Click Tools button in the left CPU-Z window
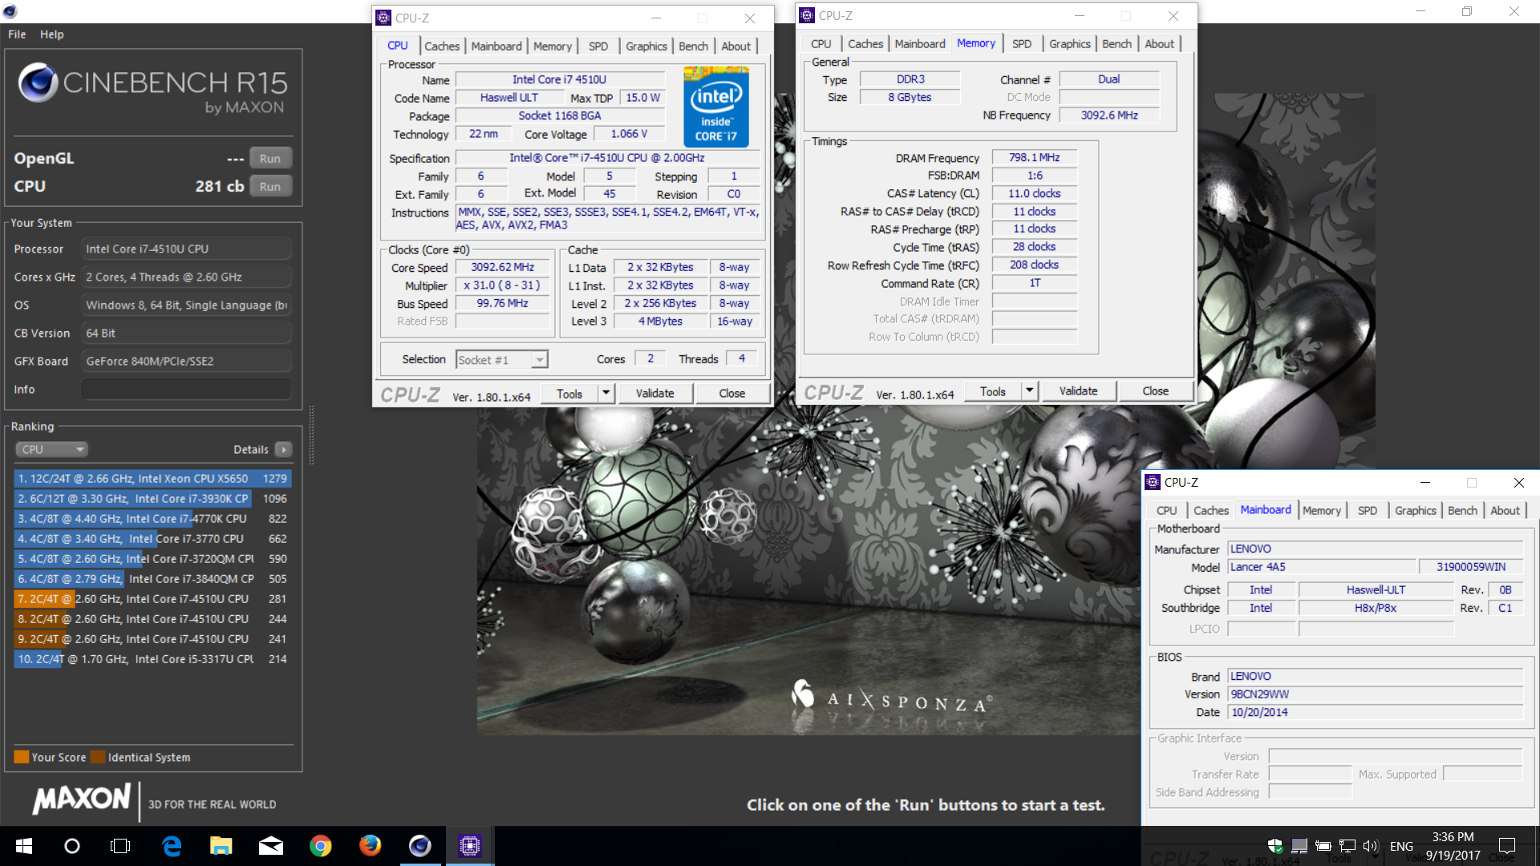 coord(569,393)
